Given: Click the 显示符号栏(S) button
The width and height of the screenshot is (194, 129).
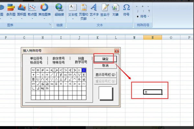Looking at the screenshot, I should point(105,75).
